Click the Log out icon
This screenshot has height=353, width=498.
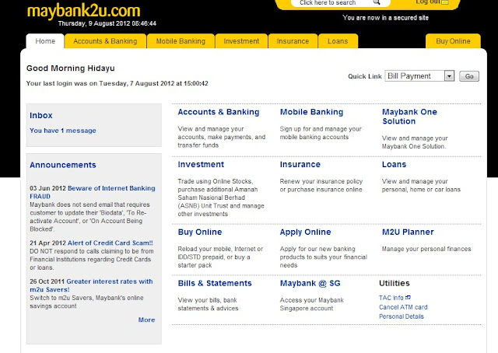click(x=445, y=2)
